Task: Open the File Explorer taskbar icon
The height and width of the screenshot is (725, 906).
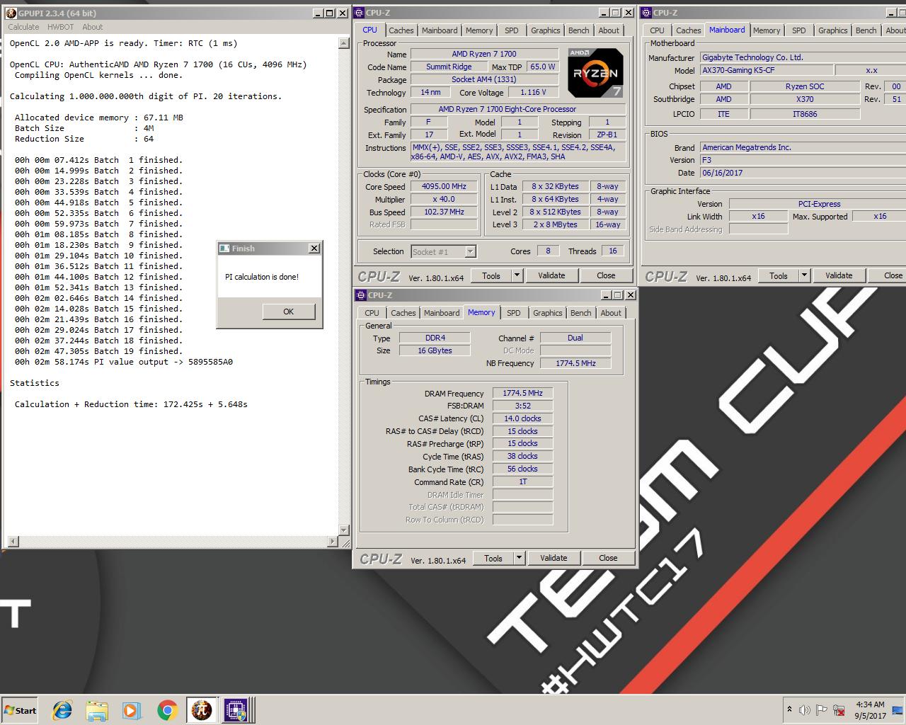Action: 97,710
